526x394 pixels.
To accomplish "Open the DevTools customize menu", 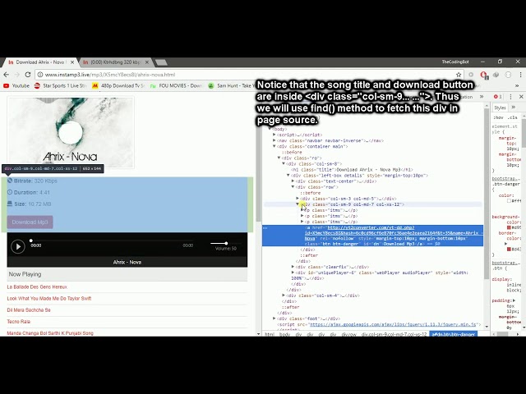I will pyautogui.click(x=511, y=97).
